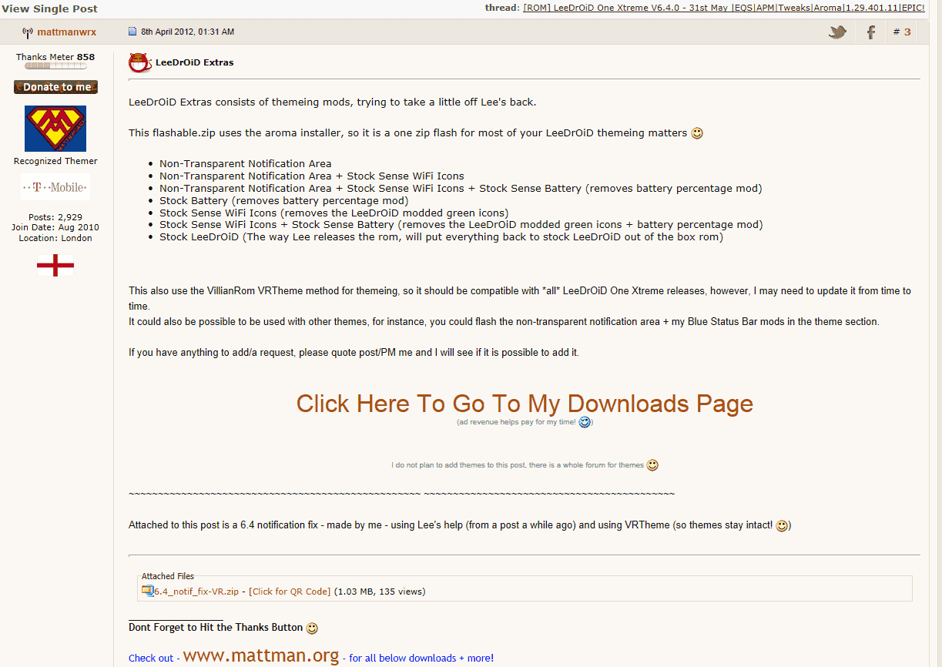Download the 6.4_notif_fix-VR.zip attachment
The image size is (942, 667).
click(196, 592)
